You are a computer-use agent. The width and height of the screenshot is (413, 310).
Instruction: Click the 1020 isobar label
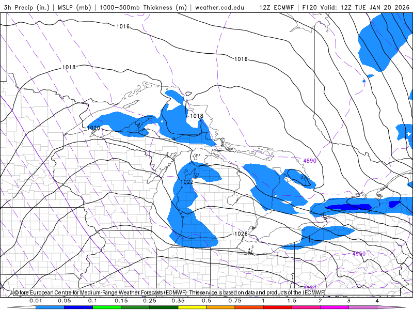93,128
